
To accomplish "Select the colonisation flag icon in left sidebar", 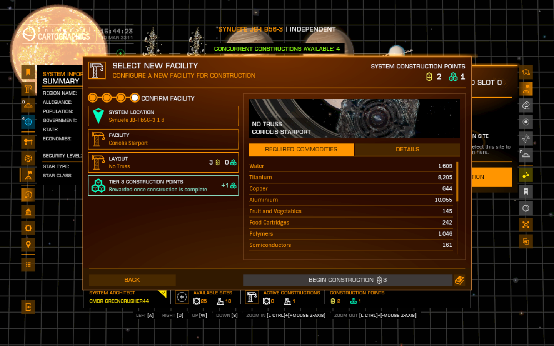I will (28, 175).
